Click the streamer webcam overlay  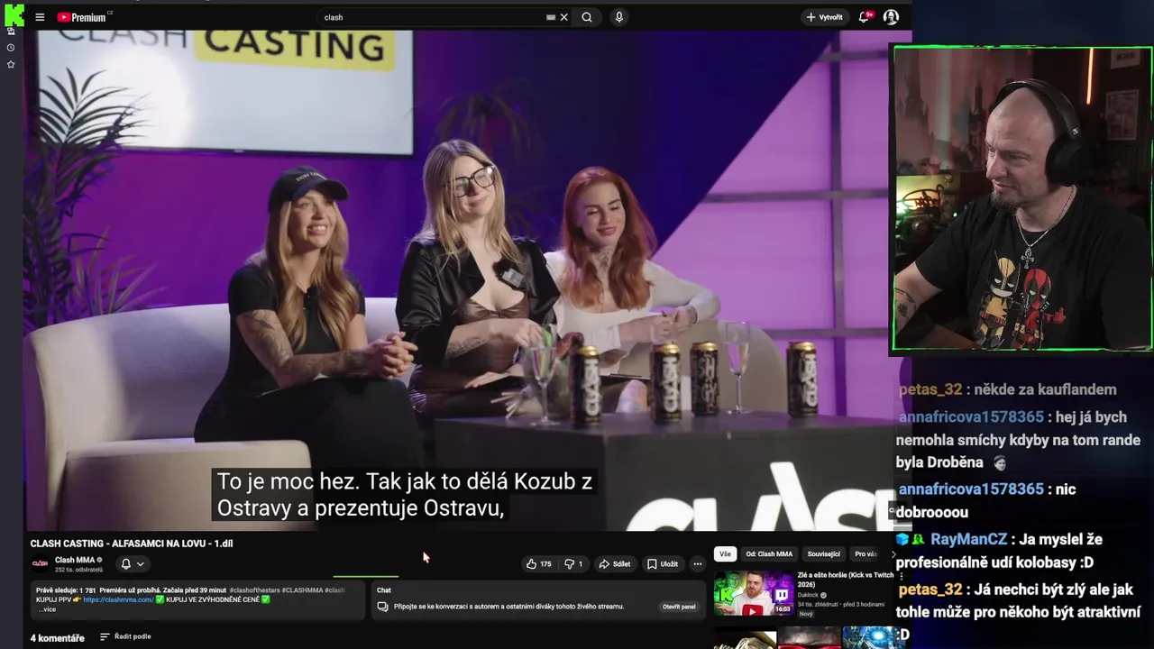(x=1021, y=198)
